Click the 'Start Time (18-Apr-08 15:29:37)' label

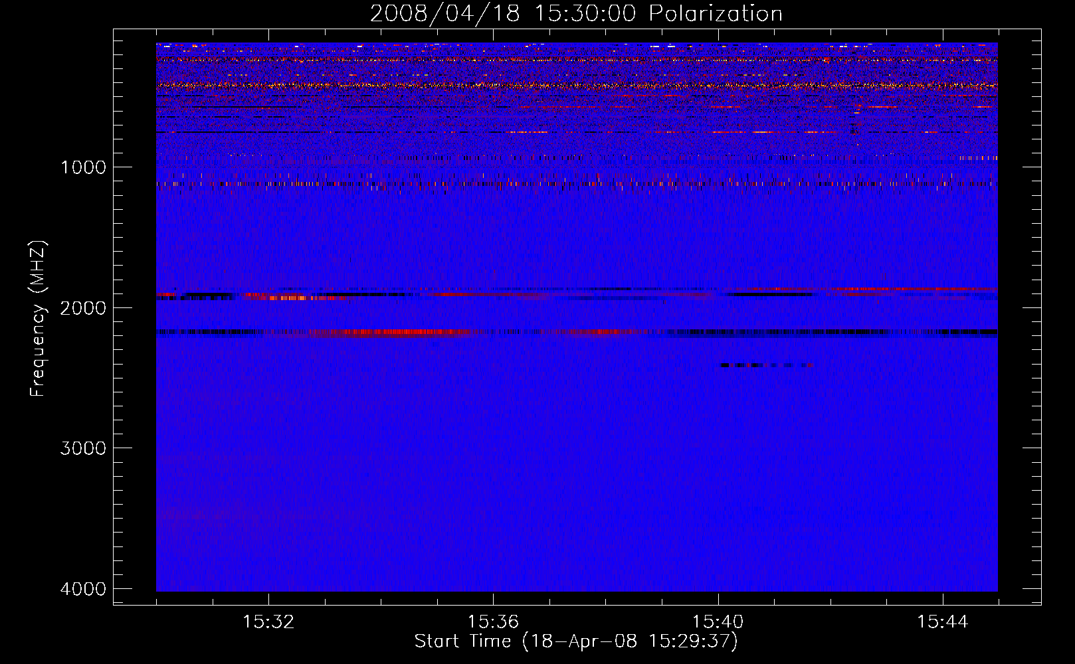click(x=576, y=641)
